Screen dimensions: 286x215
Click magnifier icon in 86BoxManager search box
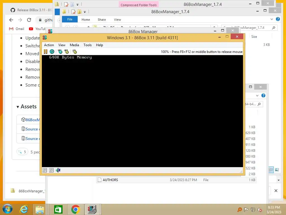274,28
